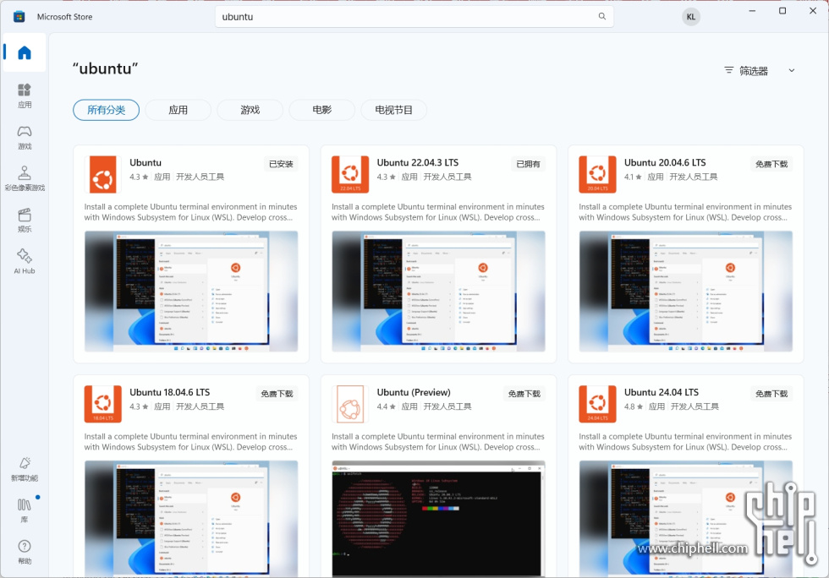Open the 库 library page
The height and width of the screenshot is (578, 829).
[x=25, y=510]
